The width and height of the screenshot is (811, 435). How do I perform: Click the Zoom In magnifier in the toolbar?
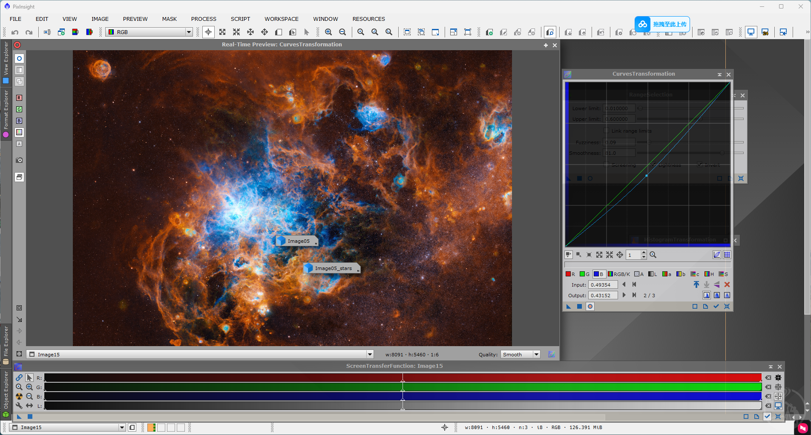(x=328, y=32)
